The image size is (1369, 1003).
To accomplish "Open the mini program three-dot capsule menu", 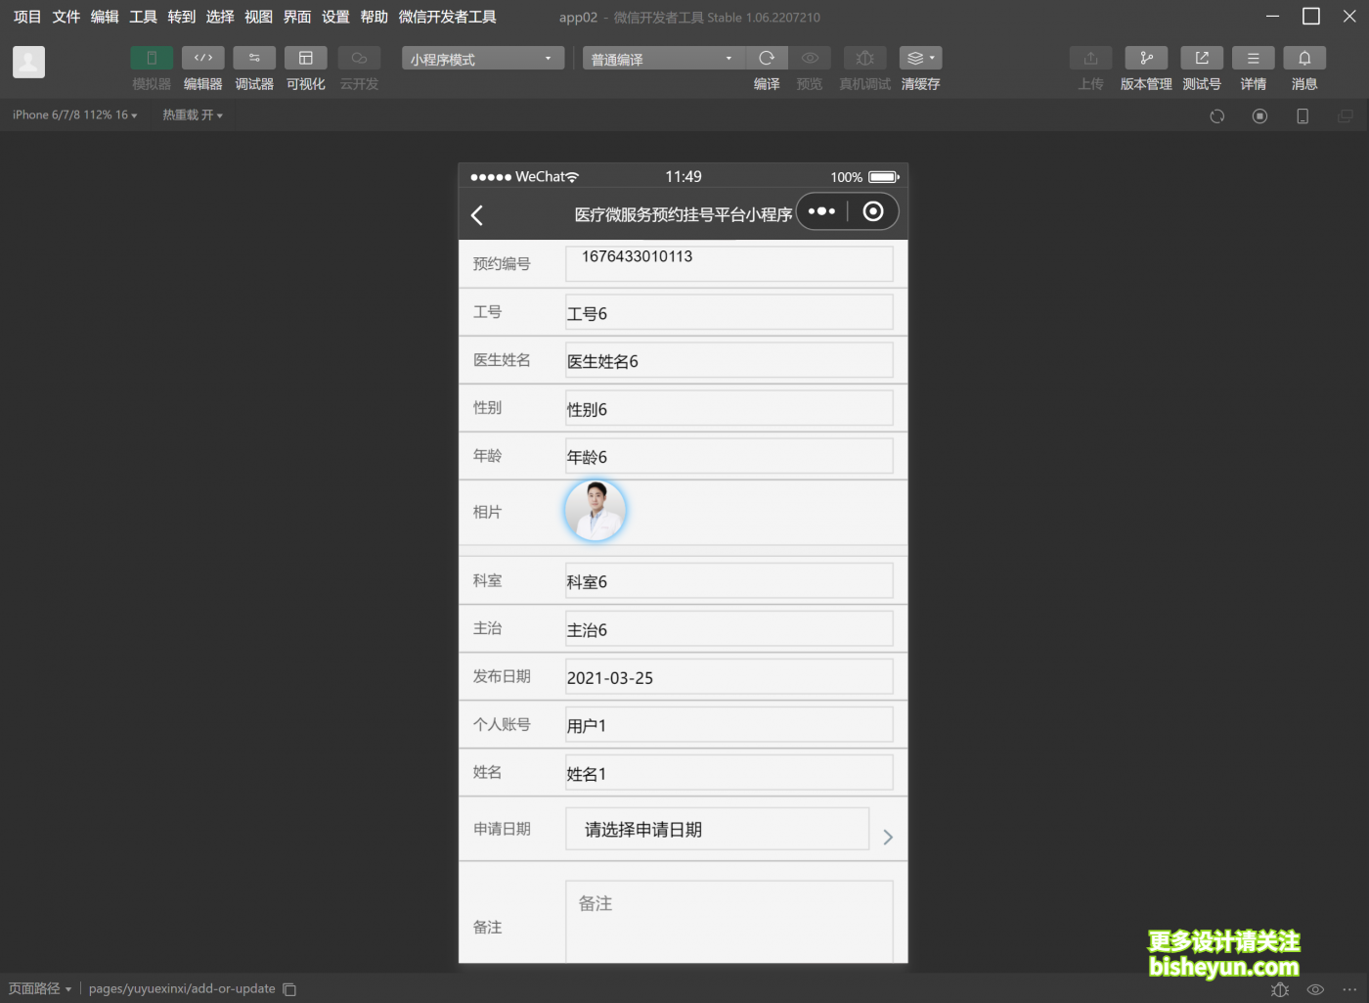I will click(821, 211).
